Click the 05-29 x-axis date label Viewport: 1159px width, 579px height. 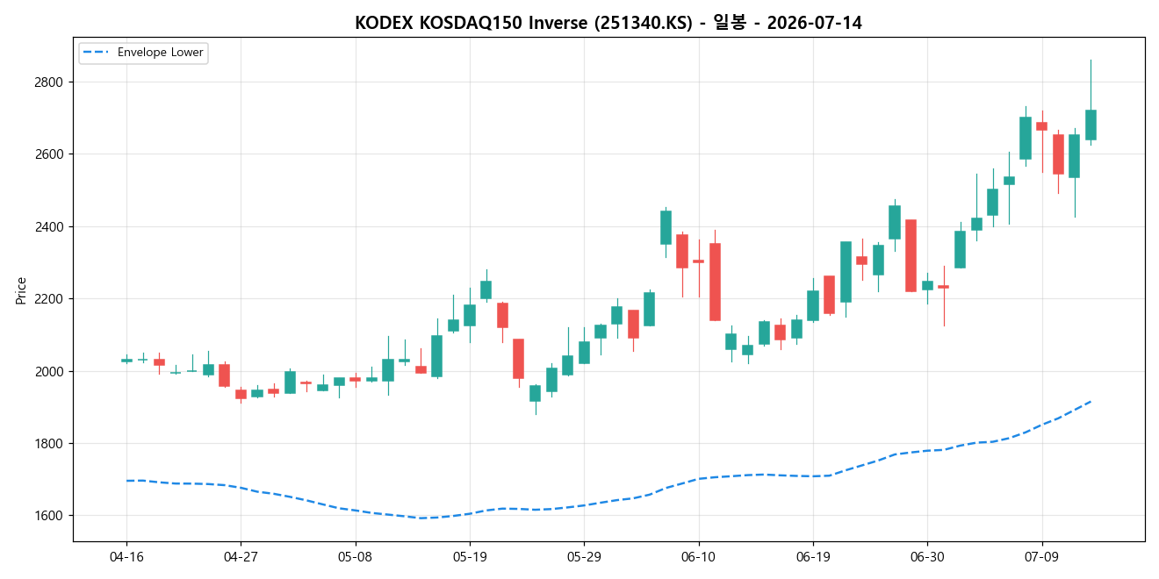pos(584,557)
